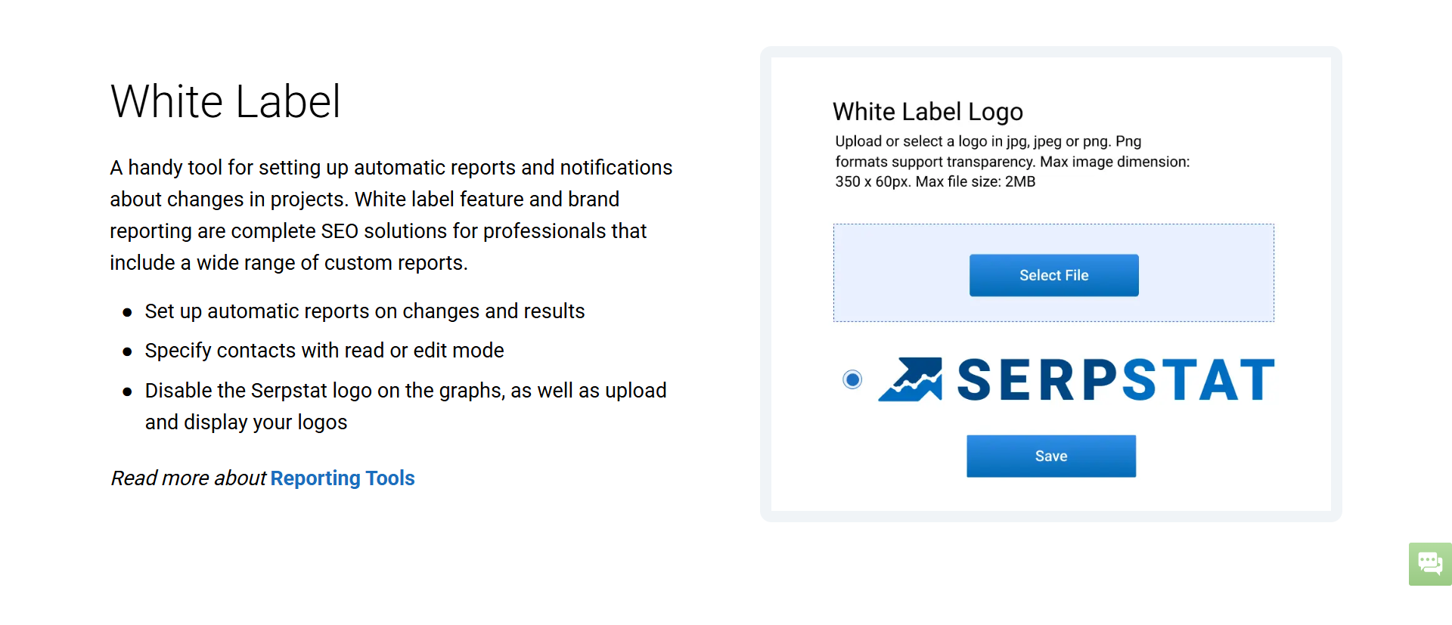Viewport: 1452px width, 625px height.
Task: Open the green chat widget icon
Action: tap(1429, 564)
